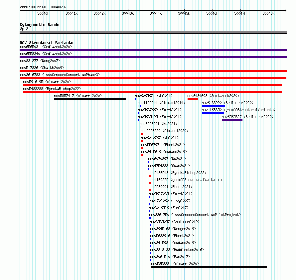Viewport: 296px width, 280px height.
Task: Click the blue bar under nsv6433990
Action: [x=213, y=106]
